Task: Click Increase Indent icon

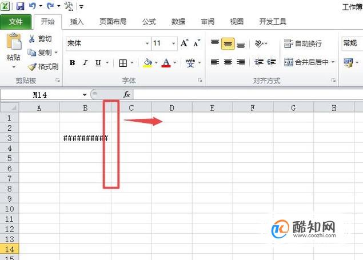Action: [x=272, y=62]
